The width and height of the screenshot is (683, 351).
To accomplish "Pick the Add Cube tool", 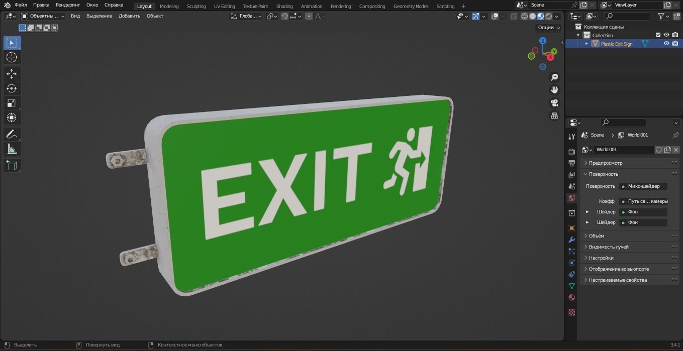I will tap(12, 165).
